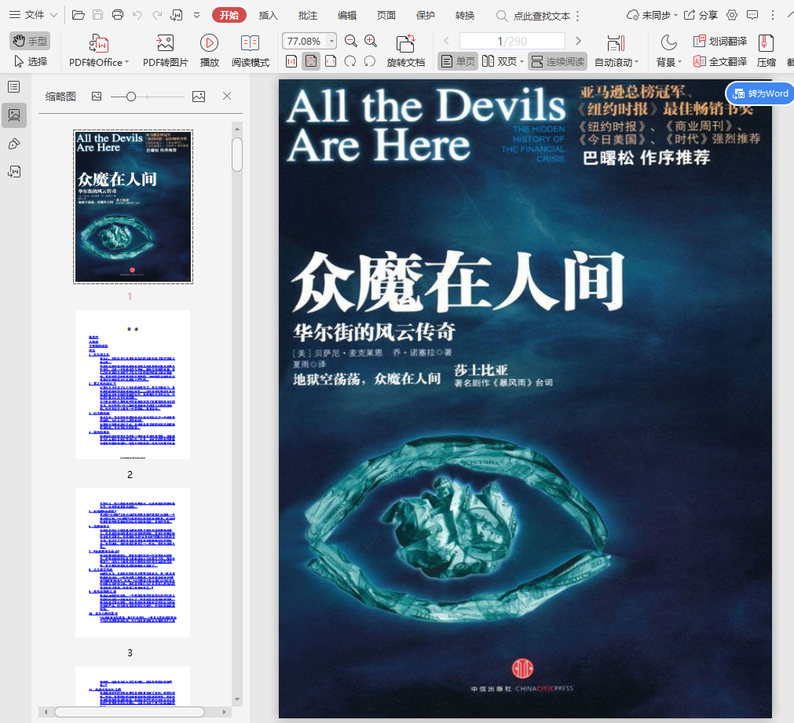Expand the PDF转Office dropdown arrow
The width and height of the screenshot is (794, 723).
[127, 62]
